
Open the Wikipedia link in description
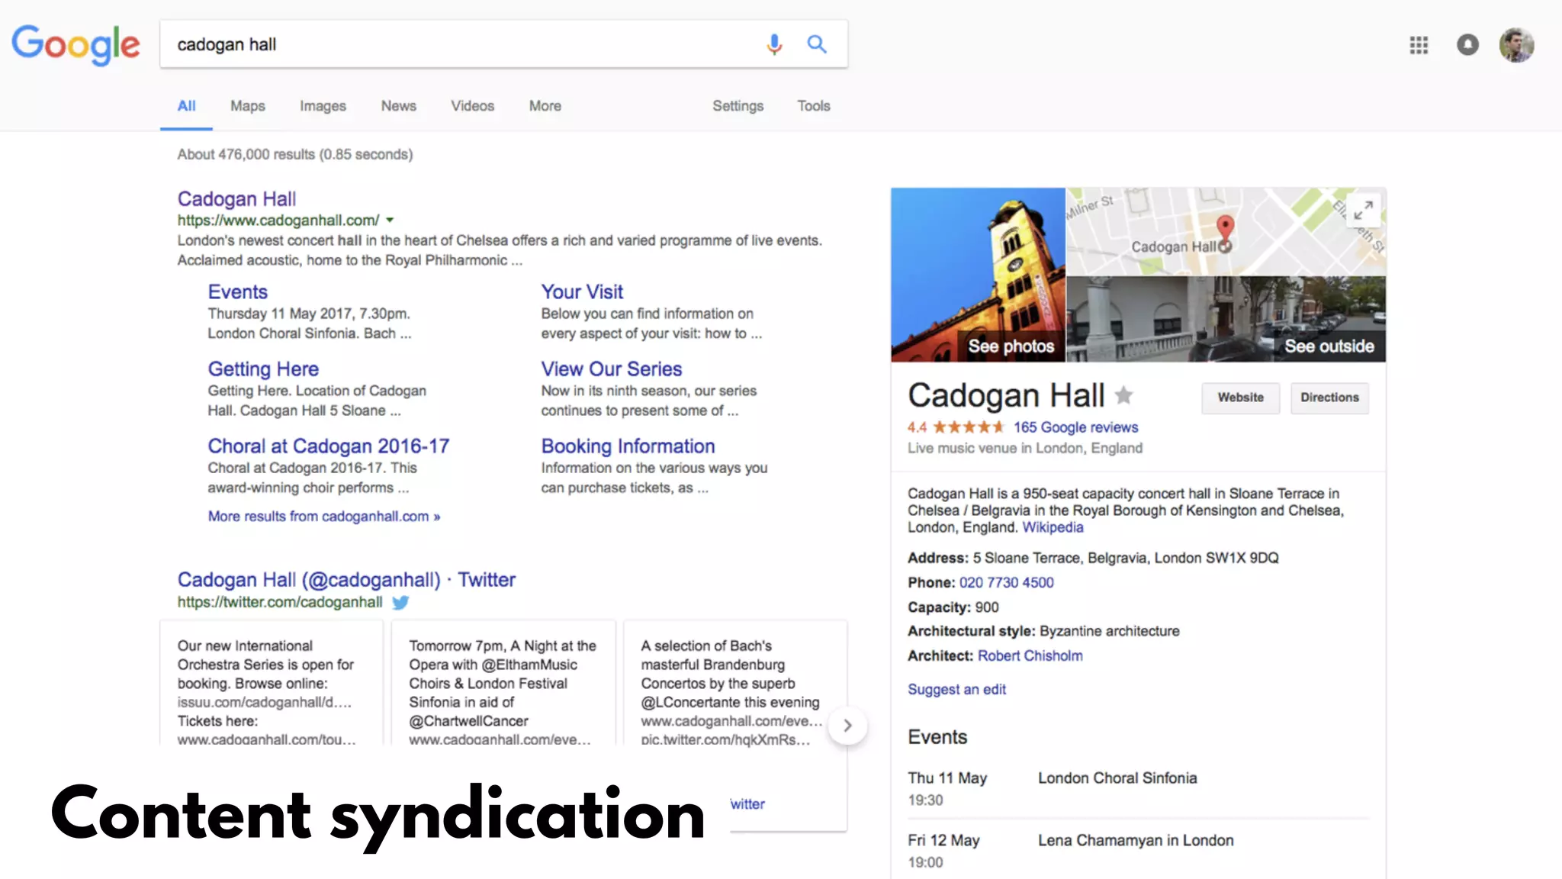1053,527
